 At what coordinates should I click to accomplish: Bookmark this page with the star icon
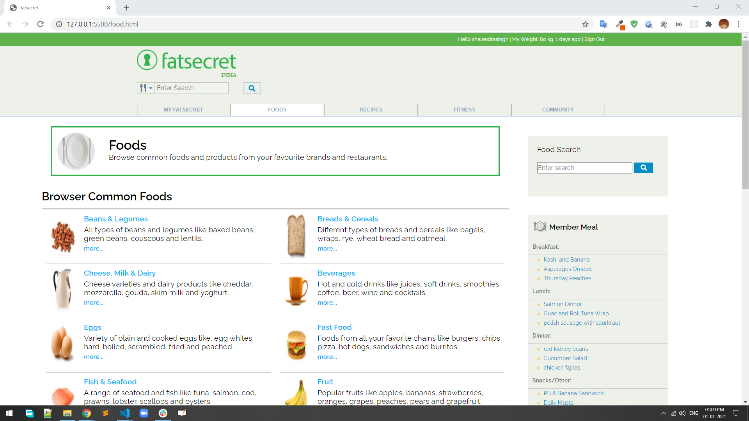(585, 24)
